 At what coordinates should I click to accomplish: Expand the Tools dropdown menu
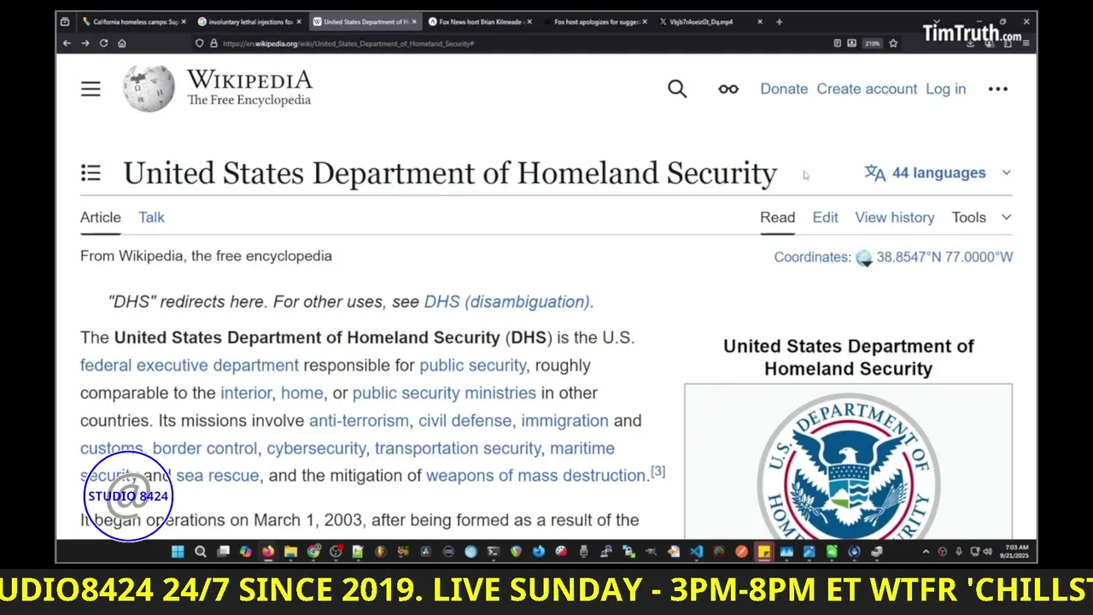pos(982,217)
